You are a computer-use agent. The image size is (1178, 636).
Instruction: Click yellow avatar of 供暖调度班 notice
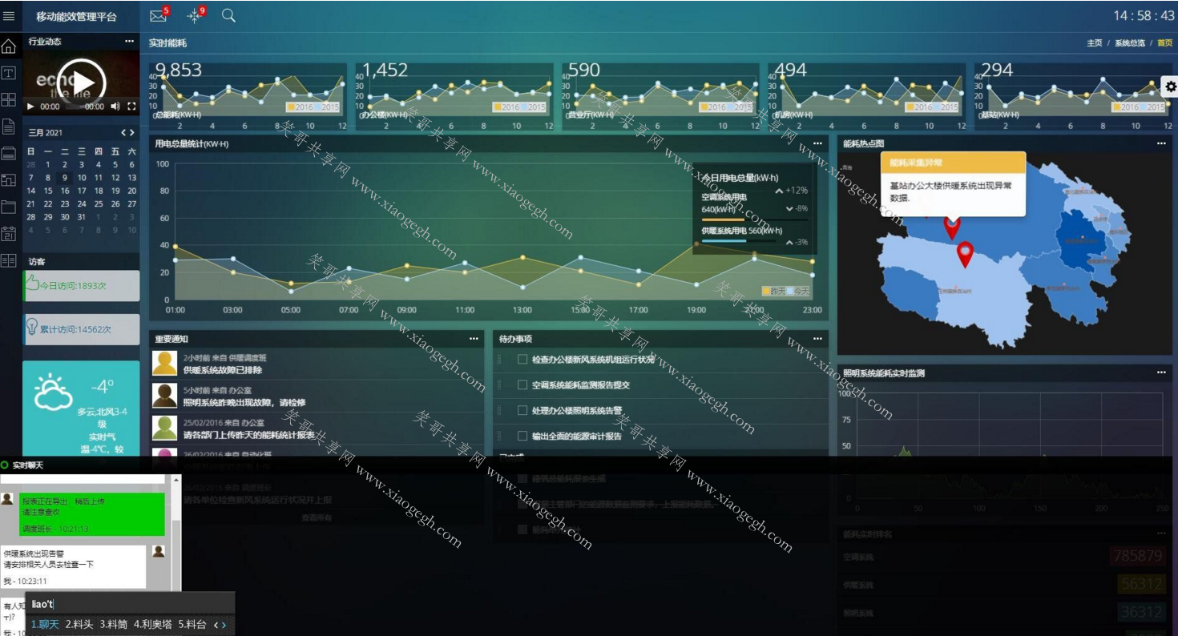pyautogui.click(x=164, y=363)
